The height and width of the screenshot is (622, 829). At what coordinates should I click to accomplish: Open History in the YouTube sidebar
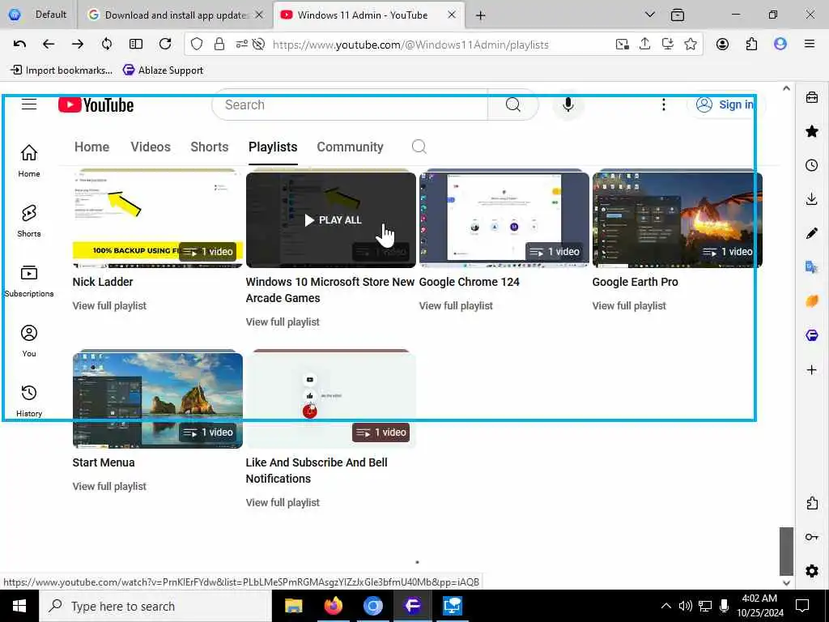(29, 401)
